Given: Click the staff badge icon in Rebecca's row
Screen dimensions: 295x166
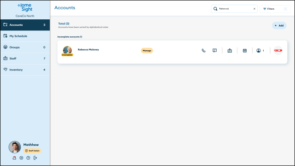Looking at the screenshot, I should (x=230, y=50).
